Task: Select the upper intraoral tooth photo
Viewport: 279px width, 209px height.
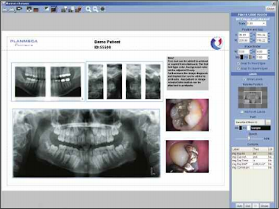Action: click(x=187, y=115)
